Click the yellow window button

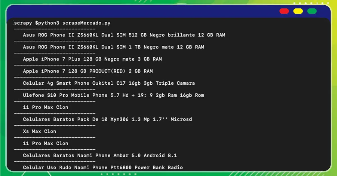(x=298, y=11)
